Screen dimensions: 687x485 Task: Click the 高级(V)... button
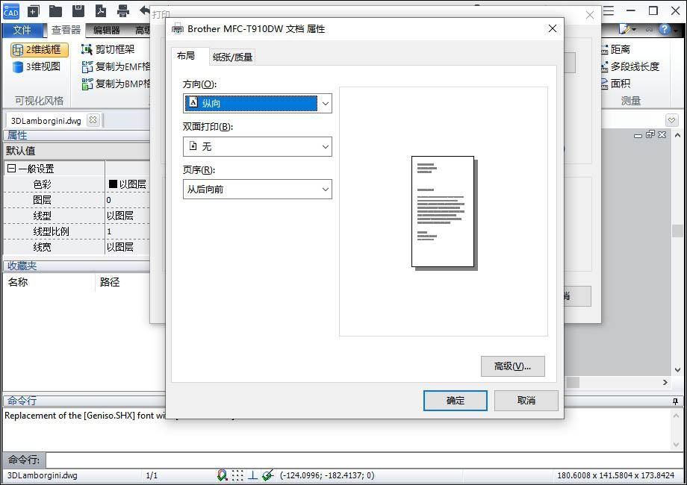[x=512, y=366]
